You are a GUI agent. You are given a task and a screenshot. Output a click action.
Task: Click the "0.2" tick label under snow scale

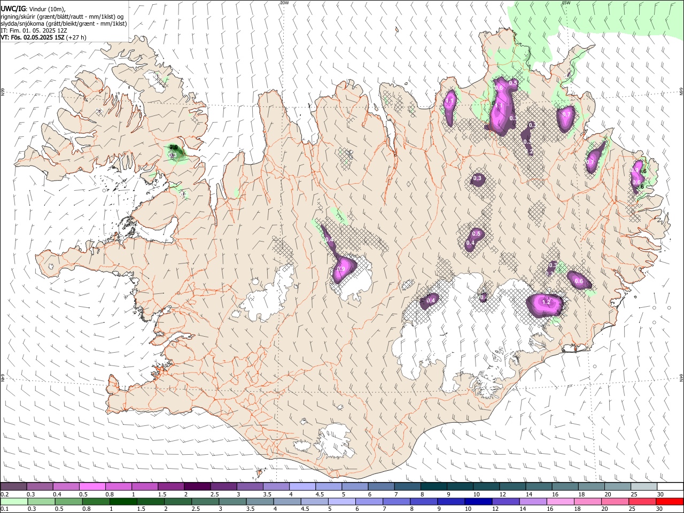pos(4,494)
